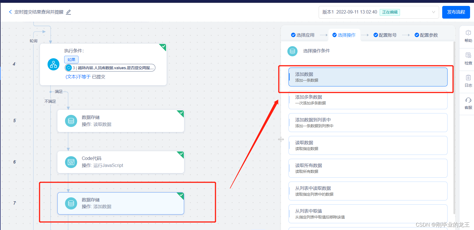
Task: Select the 读取数据 operation option
Action: point(368,145)
